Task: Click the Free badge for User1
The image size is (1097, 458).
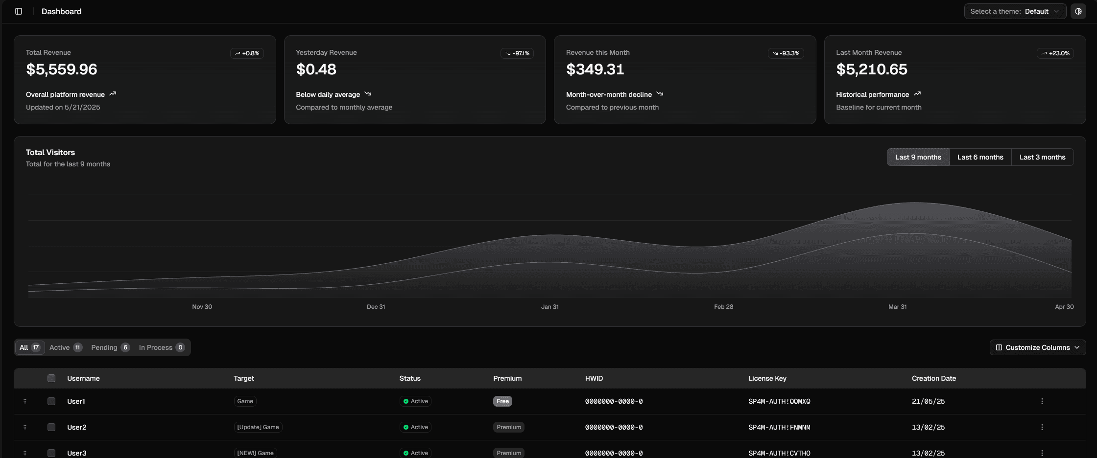Action: 502,401
